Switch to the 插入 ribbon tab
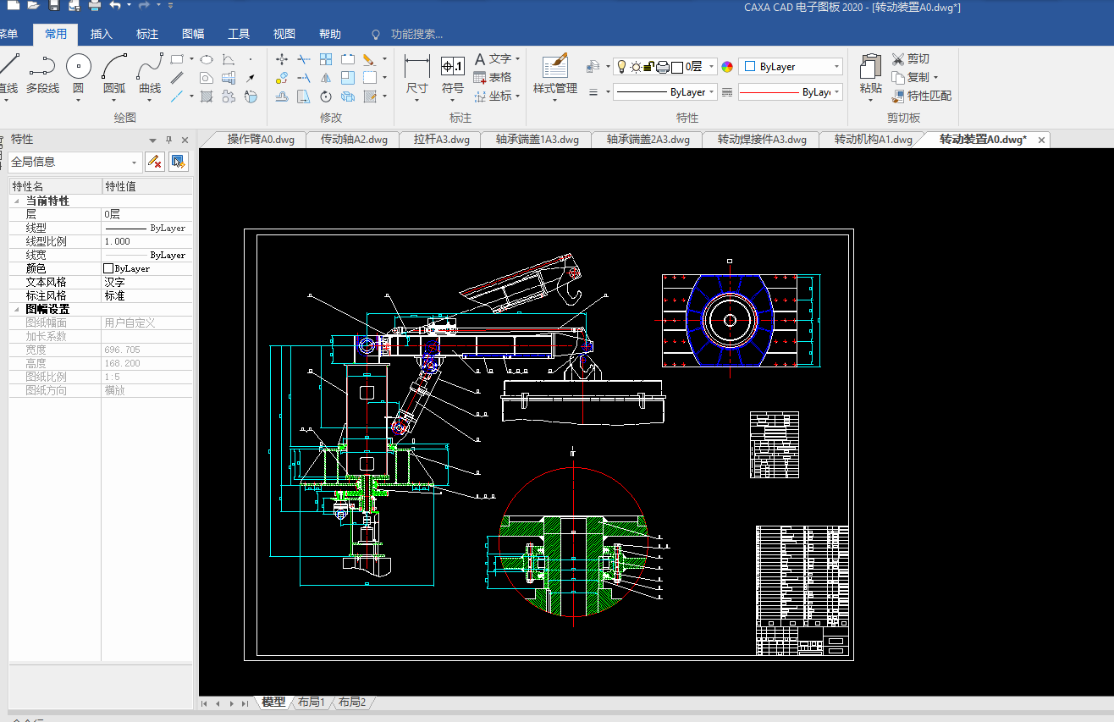This screenshot has width=1114, height=722. tap(102, 34)
